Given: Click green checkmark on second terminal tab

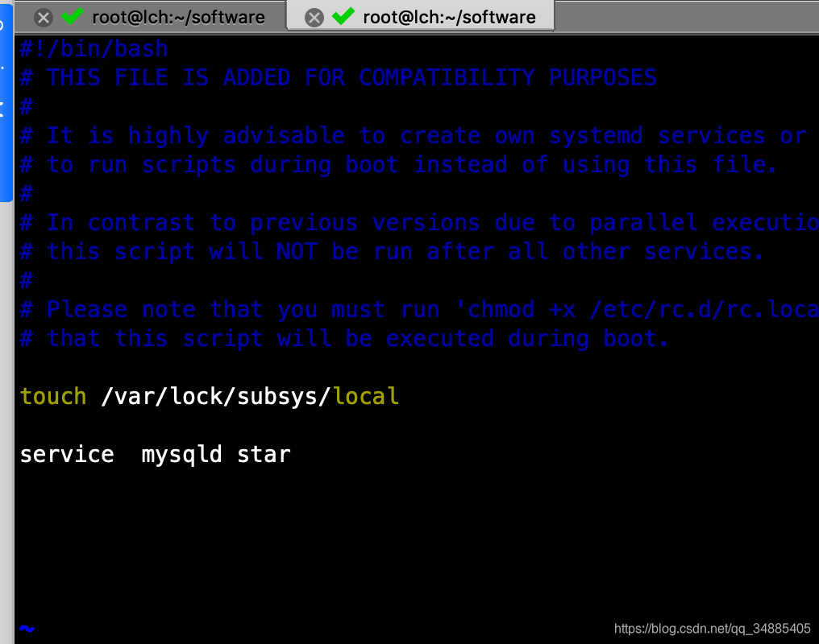Looking at the screenshot, I should point(343,16).
